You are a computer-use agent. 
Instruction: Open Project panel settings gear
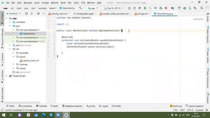pos(38,13)
